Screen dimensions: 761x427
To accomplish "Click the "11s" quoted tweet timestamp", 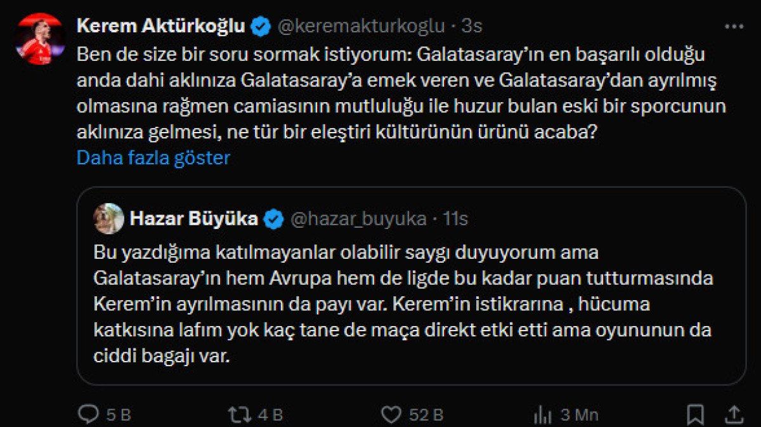I will point(455,219).
